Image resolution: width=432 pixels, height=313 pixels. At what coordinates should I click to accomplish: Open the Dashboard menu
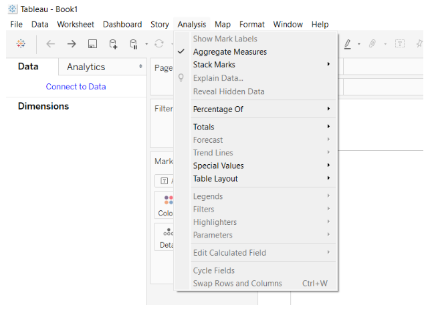pos(122,25)
